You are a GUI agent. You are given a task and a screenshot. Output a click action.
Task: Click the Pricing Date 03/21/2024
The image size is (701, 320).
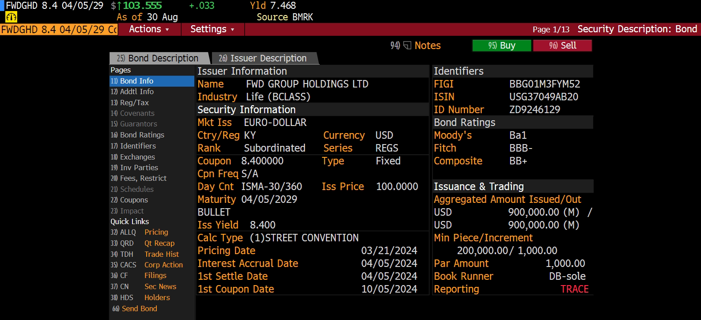click(x=389, y=251)
